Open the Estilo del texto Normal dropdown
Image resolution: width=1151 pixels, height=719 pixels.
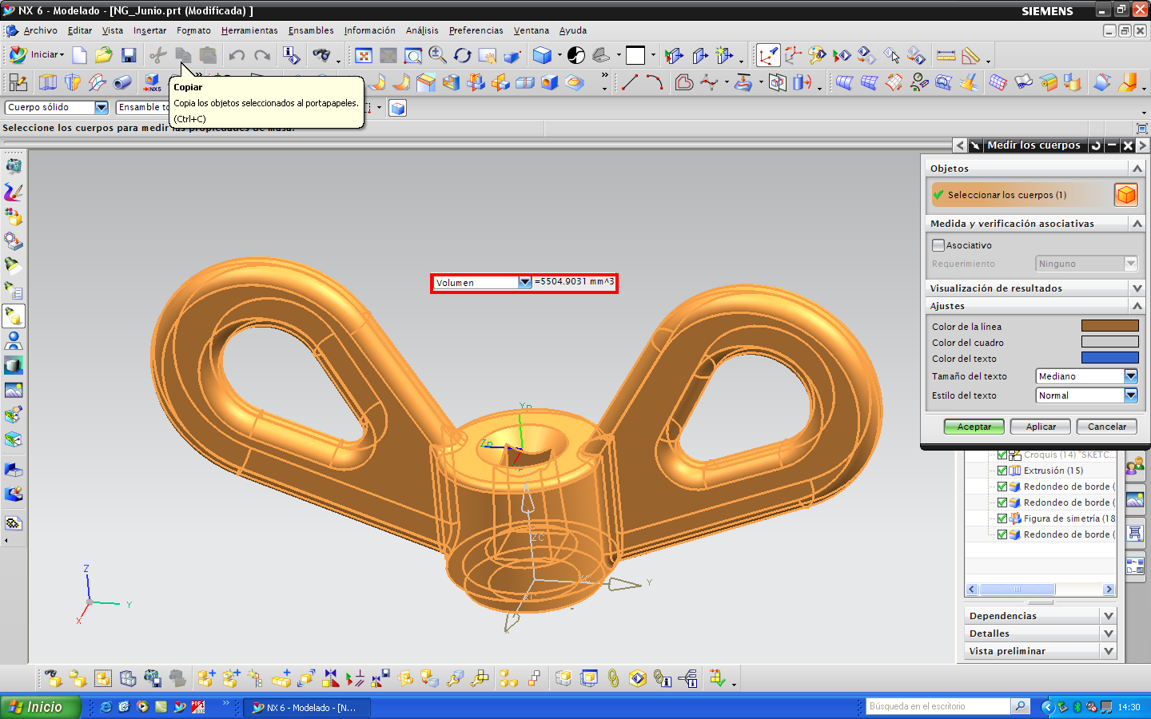pyautogui.click(x=1130, y=395)
